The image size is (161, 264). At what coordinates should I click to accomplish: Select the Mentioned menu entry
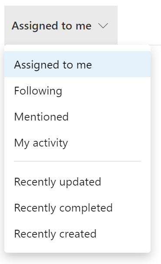77,117
